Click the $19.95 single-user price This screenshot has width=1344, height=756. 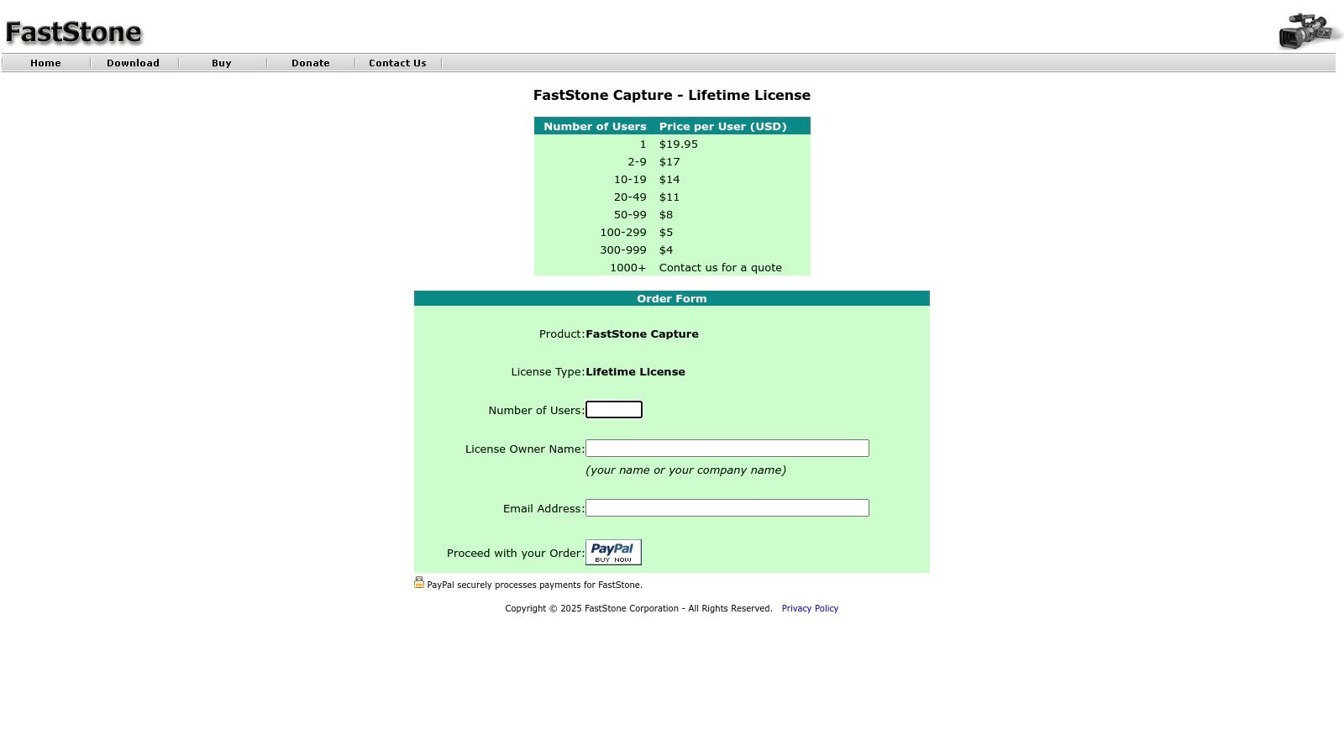click(x=678, y=144)
